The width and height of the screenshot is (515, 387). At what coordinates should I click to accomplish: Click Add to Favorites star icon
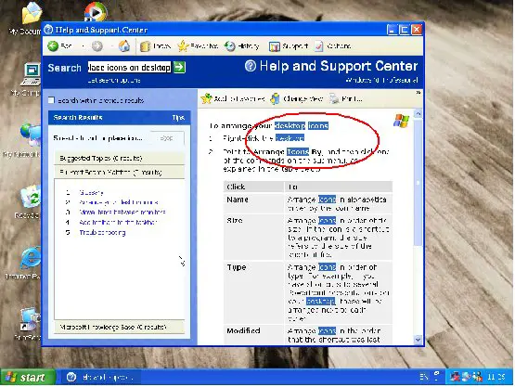(x=206, y=98)
